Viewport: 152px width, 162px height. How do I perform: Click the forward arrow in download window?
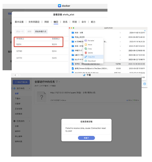point(19,75)
